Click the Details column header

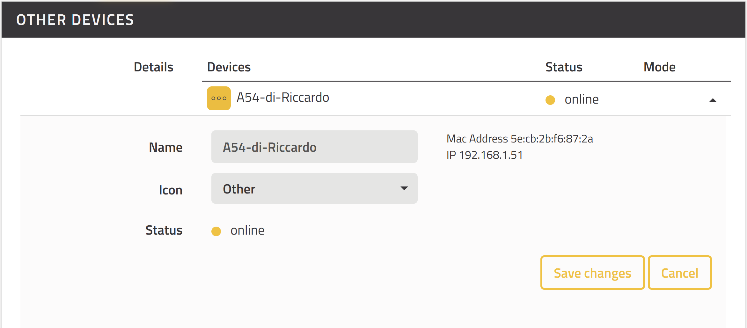tap(153, 67)
